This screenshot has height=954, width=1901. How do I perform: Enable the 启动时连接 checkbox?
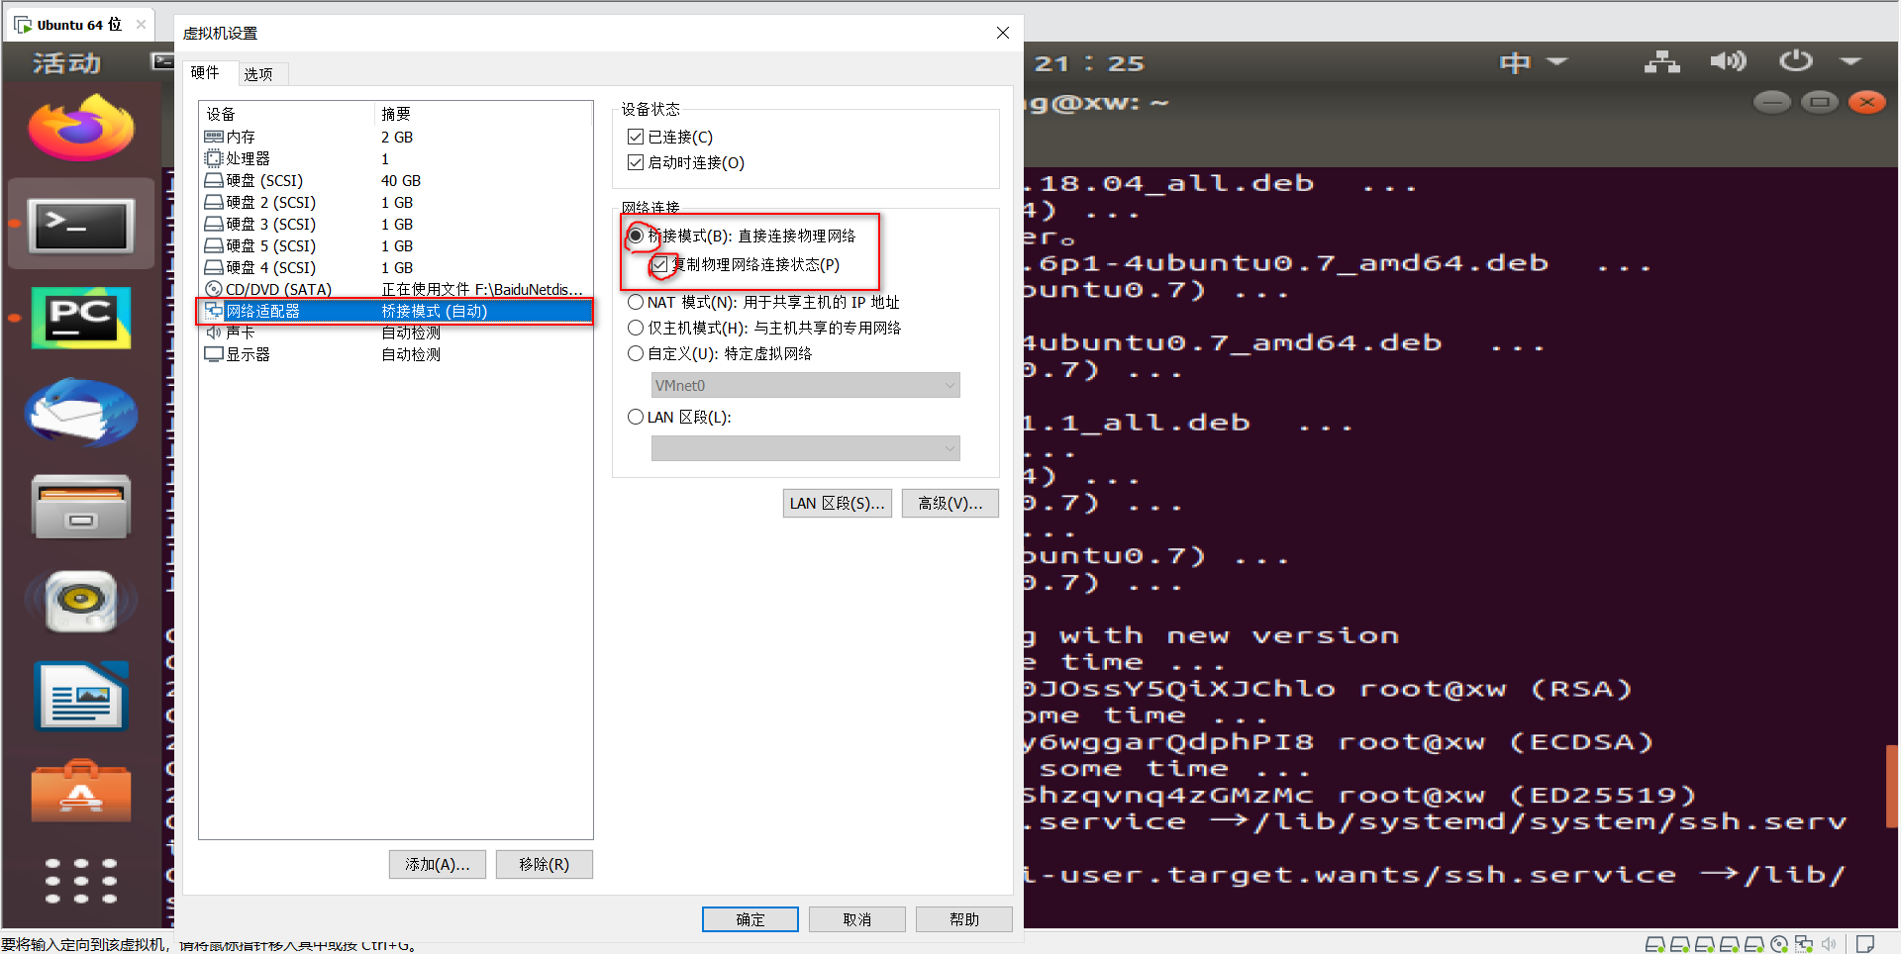[x=636, y=162]
